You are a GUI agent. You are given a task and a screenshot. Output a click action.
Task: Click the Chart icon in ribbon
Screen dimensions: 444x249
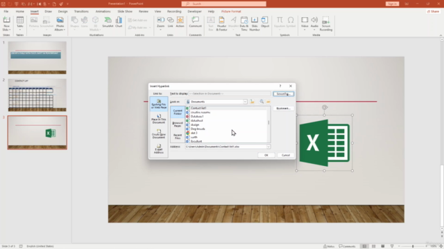119,22
